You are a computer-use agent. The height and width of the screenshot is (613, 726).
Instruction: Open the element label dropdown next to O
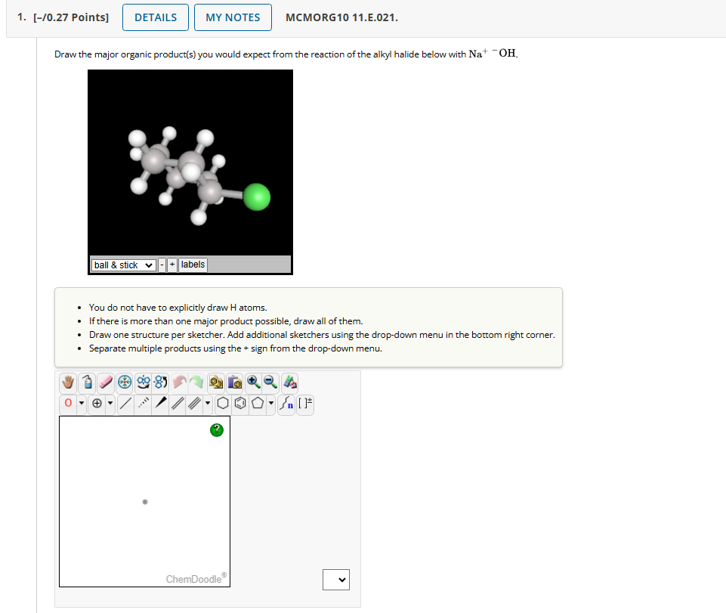click(81, 404)
